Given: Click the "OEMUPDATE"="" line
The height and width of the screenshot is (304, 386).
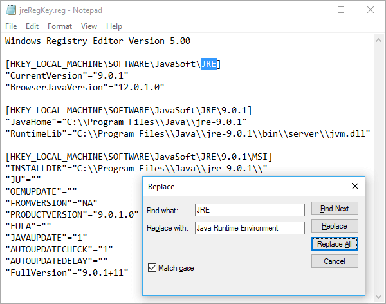Looking at the screenshot, I should pos(41,191).
